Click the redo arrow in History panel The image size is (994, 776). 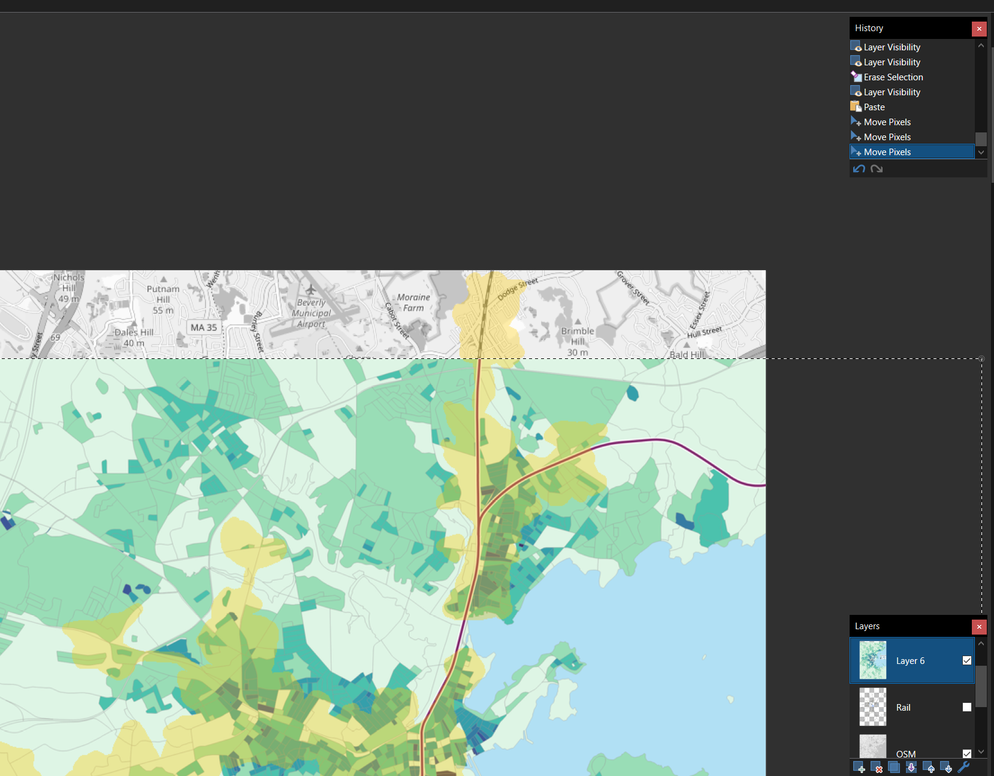click(x=877, y=169)
